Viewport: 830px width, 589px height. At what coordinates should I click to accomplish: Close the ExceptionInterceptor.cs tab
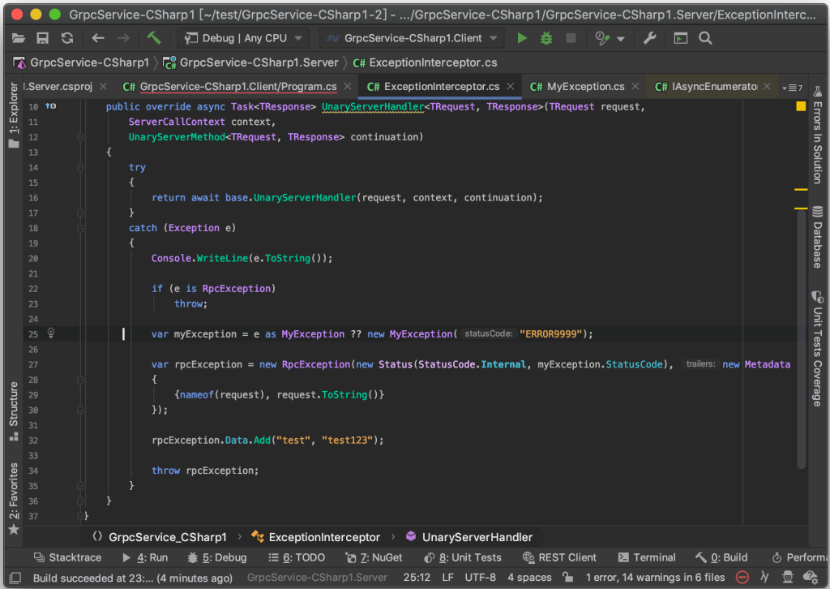tap(511, 86)
